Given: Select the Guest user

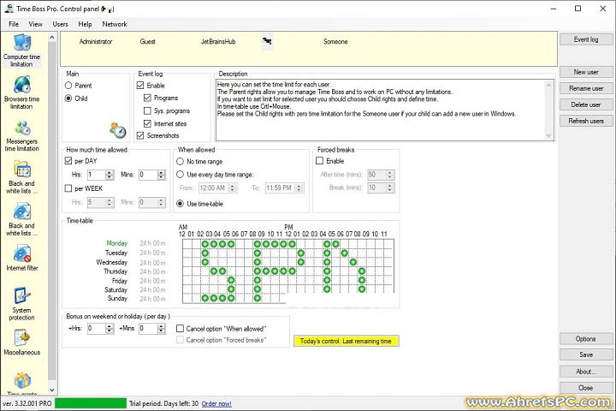Looking at the screenshot, I should pyautogui.click(x=147, y=41).
